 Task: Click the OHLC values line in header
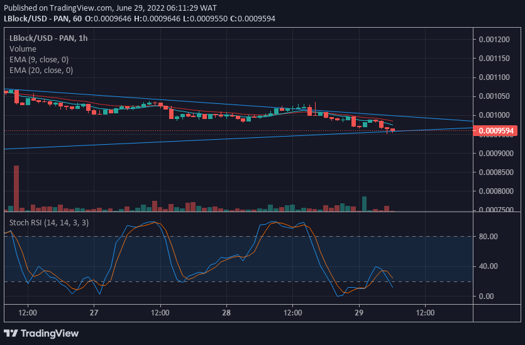[x=180, y=18]
